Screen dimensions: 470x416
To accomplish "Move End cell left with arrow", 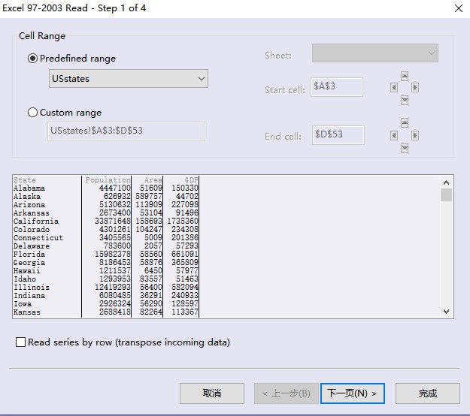I will point(394,136).
